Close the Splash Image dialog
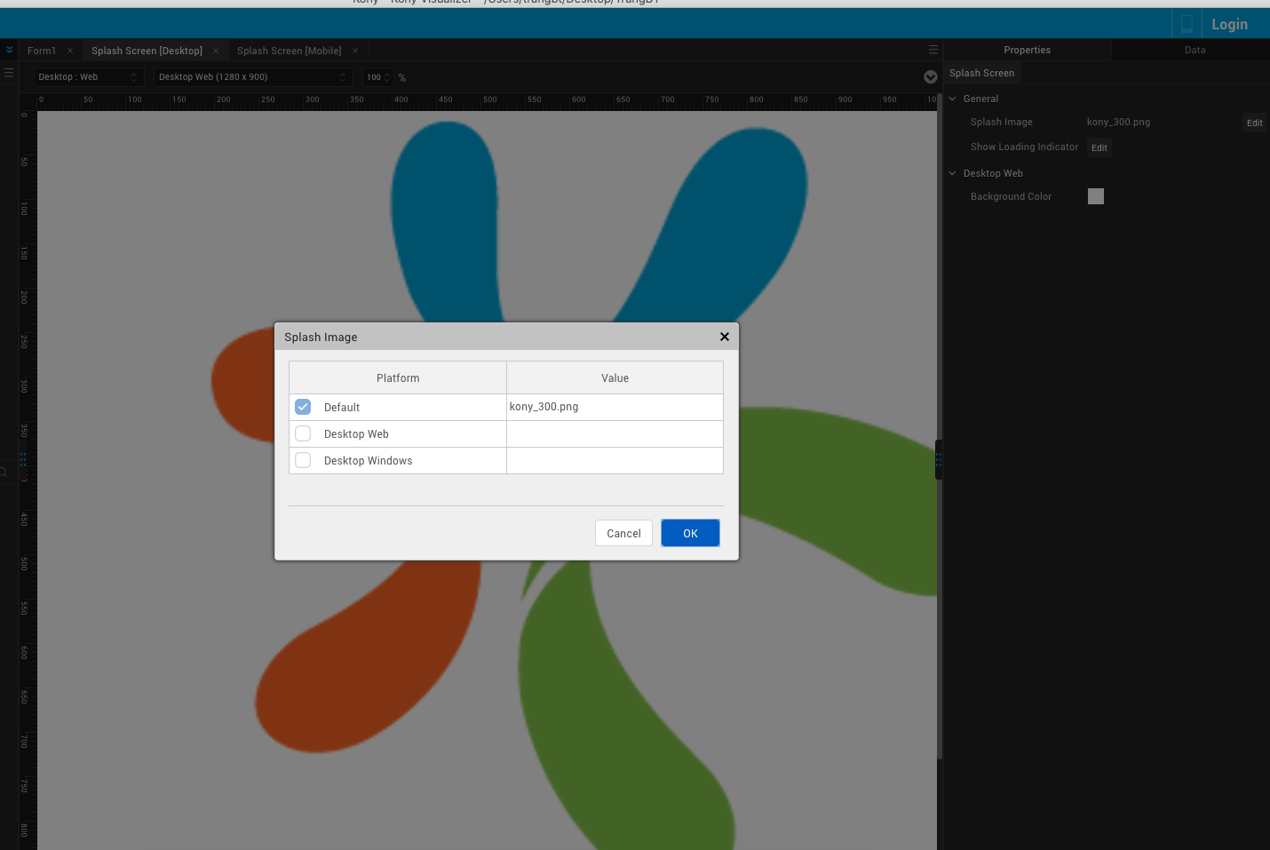This screenshot has width=1270, height=850. coord(725,337)
